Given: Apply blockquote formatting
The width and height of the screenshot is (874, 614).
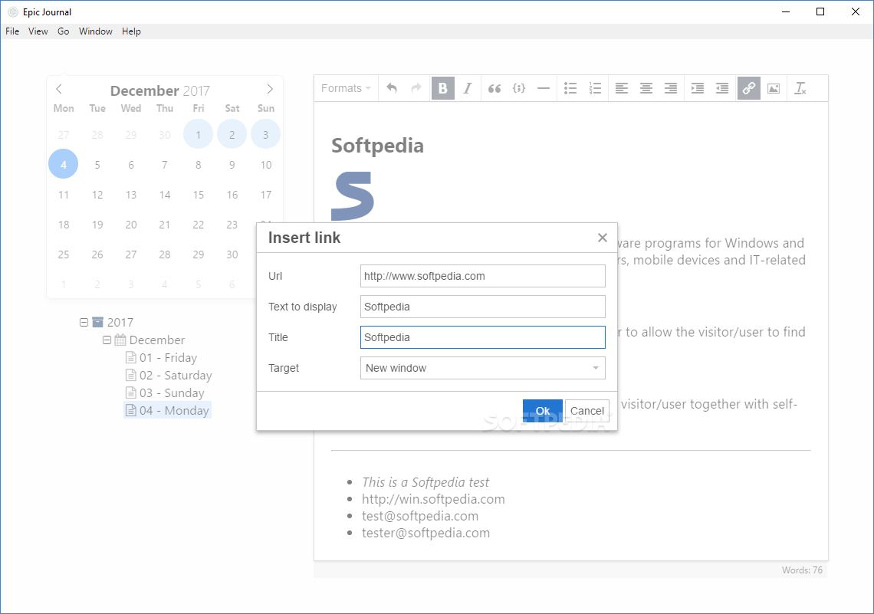Looking at the screenshot, I should coord(495,88).
